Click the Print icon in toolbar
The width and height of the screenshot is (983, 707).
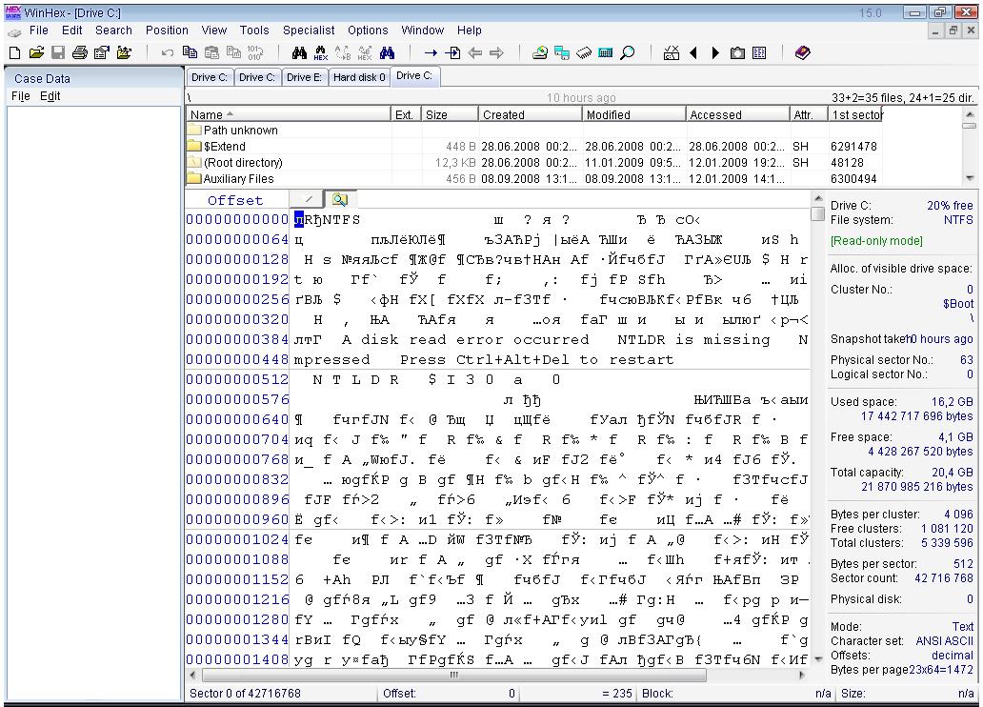[x=80, y=53]
